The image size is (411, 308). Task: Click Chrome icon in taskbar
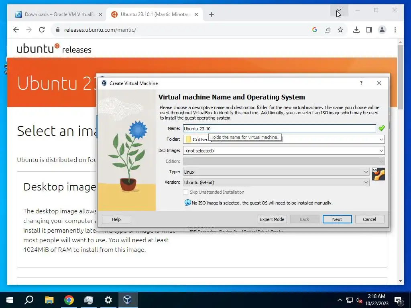(69, 300)
